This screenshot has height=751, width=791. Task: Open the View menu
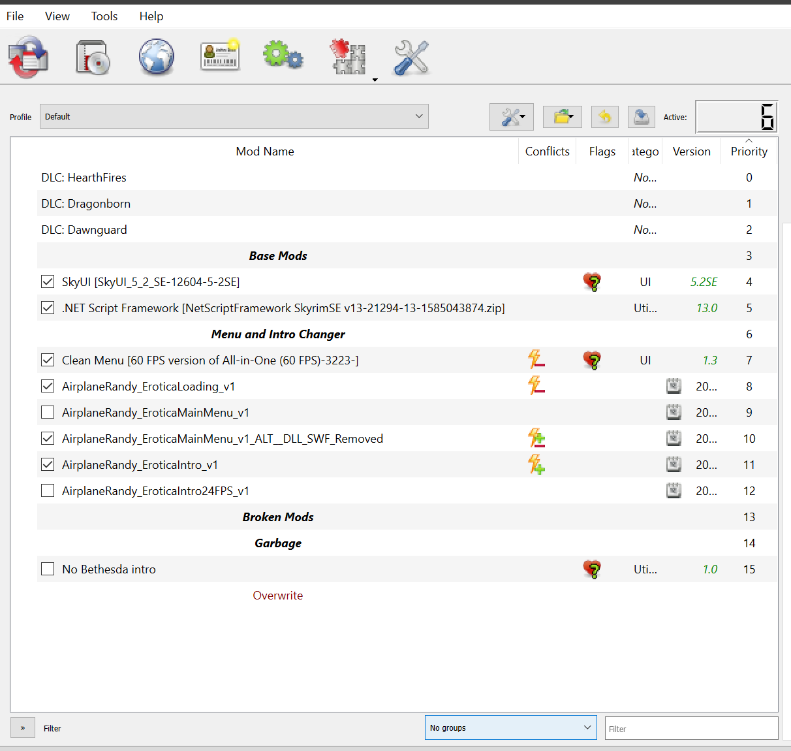click(57, 16)
